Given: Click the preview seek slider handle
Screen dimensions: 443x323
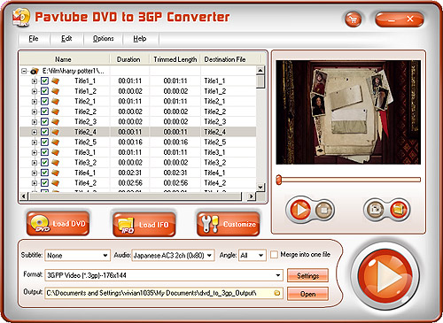Looking at the screenshot, I should tap(278, 180).
